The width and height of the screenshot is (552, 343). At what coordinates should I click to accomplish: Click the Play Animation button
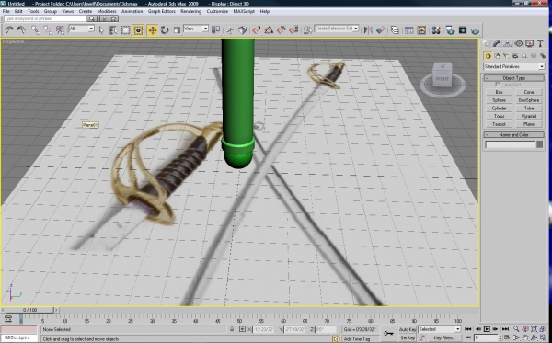487,329
